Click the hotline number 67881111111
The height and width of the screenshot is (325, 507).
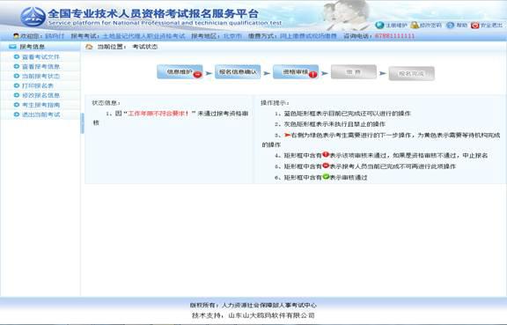(x=394, y=36)
